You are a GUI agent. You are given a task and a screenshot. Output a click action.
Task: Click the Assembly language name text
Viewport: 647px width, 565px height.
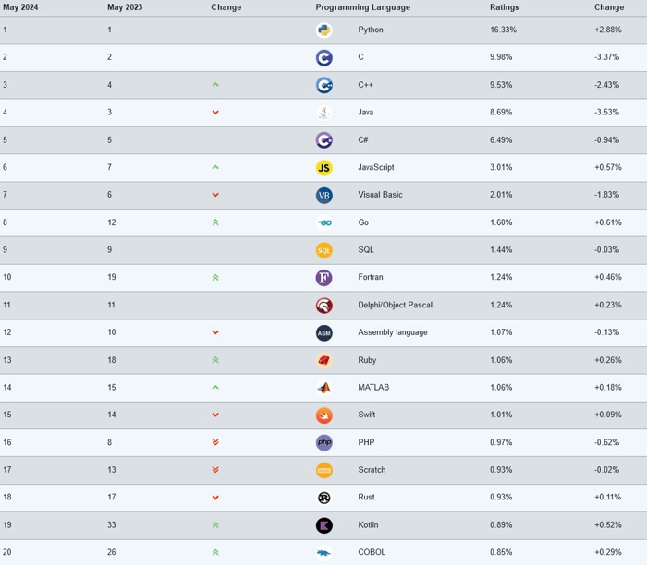tap(392, 332)
